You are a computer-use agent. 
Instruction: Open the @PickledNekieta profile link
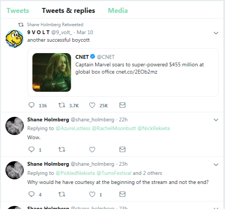pos(75,173)
